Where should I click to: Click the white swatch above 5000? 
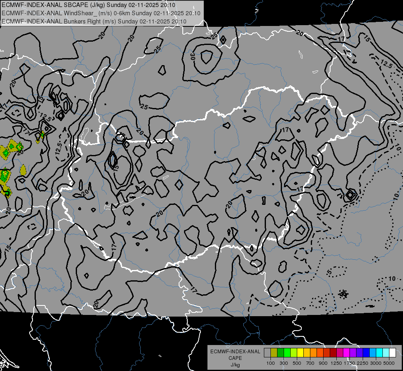[x=392, y=353]
